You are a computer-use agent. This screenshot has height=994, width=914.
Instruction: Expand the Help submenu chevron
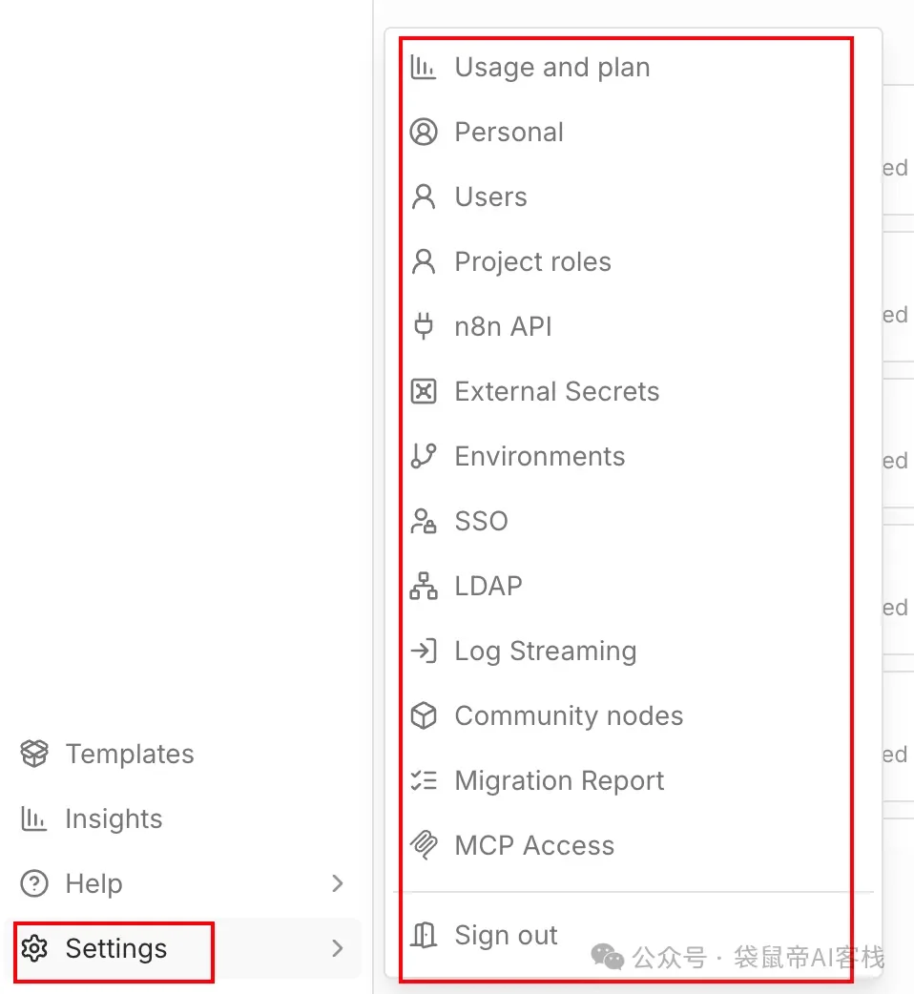337,883
